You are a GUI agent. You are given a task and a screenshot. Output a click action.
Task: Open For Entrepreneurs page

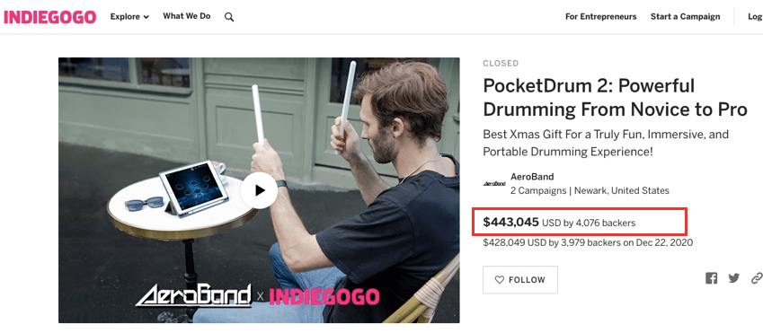601,16
